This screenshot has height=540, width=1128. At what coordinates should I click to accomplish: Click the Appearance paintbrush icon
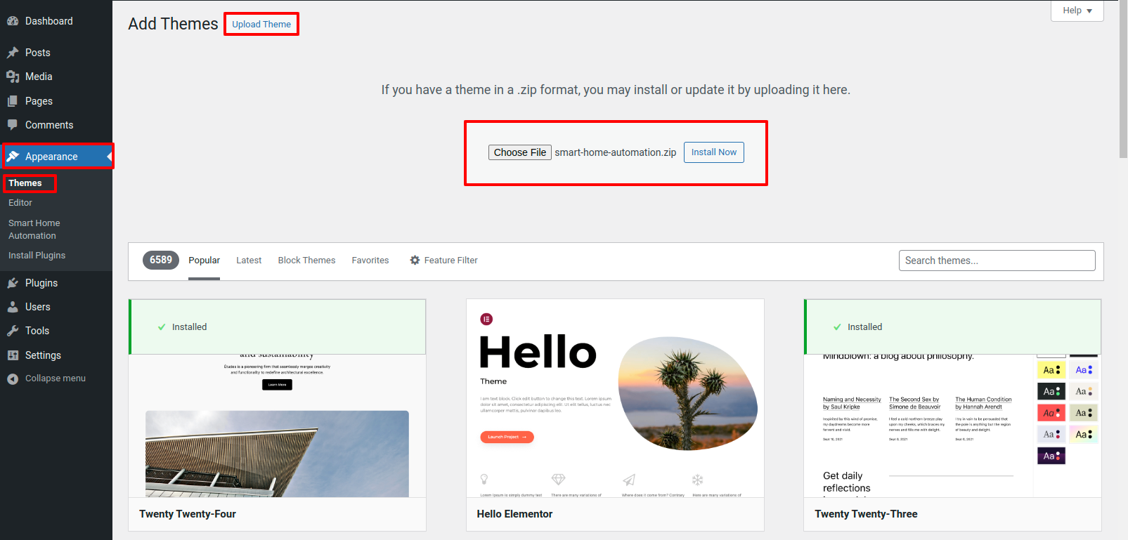(13, 156)
